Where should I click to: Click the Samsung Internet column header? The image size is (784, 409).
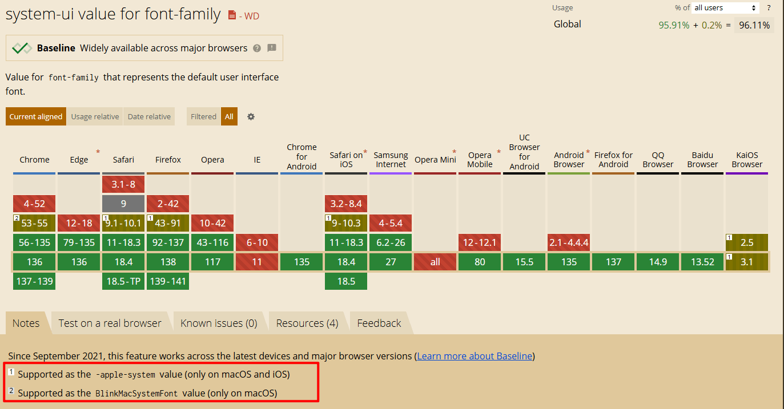[x=391, y=160]
